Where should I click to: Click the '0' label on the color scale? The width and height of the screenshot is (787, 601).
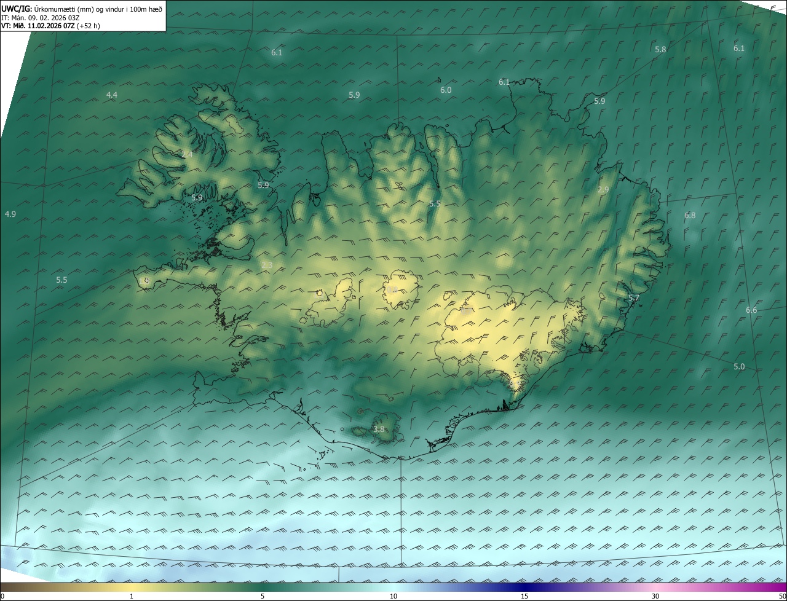2,596
